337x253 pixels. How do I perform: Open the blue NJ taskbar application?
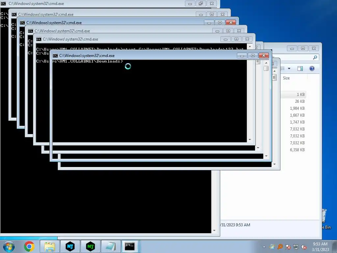(70, 246)
